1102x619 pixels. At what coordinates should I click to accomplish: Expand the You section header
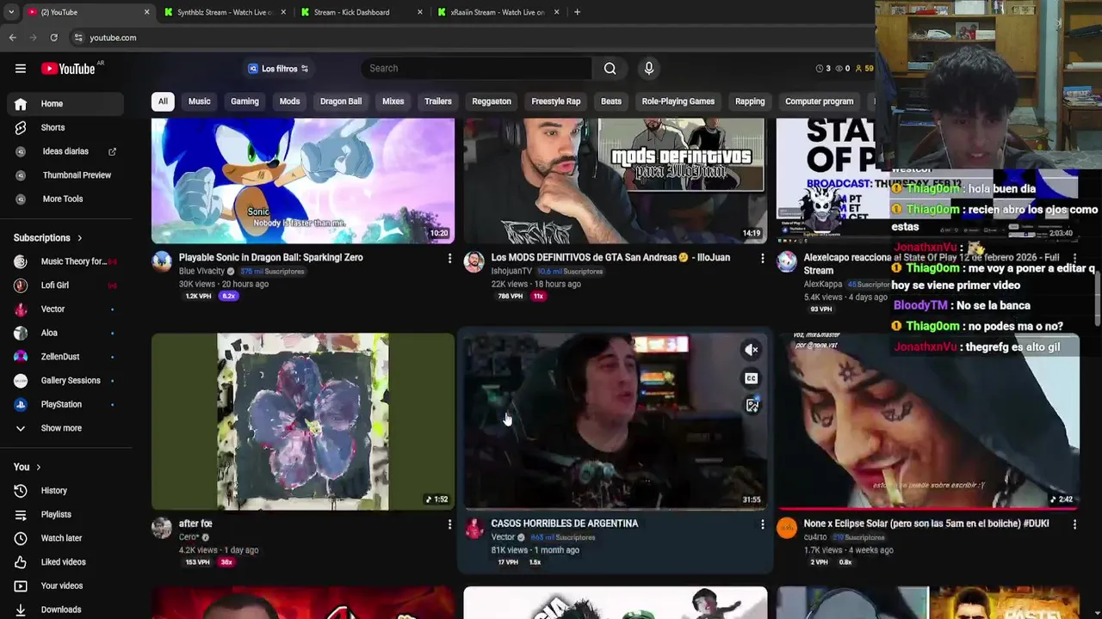[28, 467]
